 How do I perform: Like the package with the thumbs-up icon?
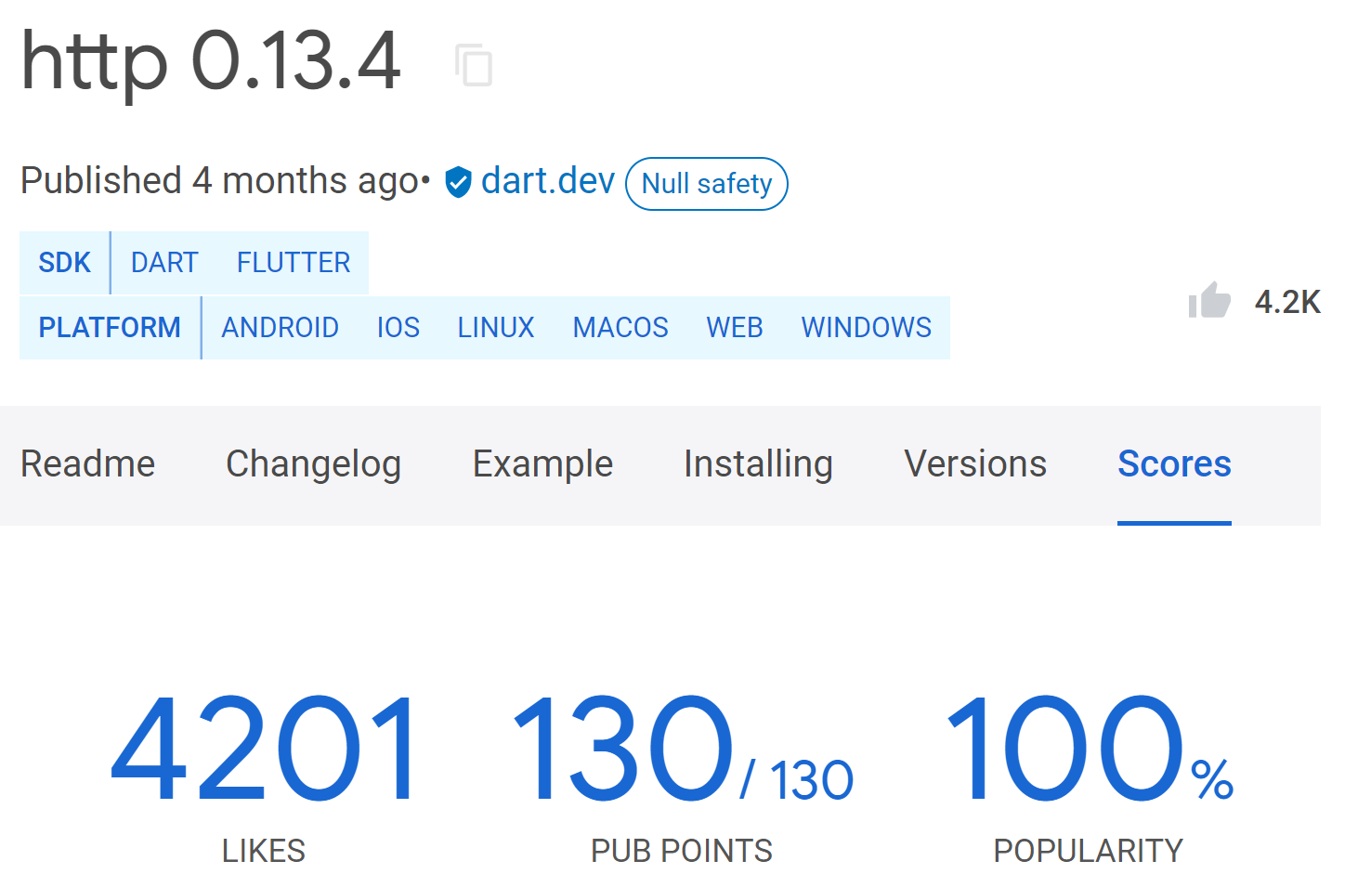click(x=1209, y=300)
